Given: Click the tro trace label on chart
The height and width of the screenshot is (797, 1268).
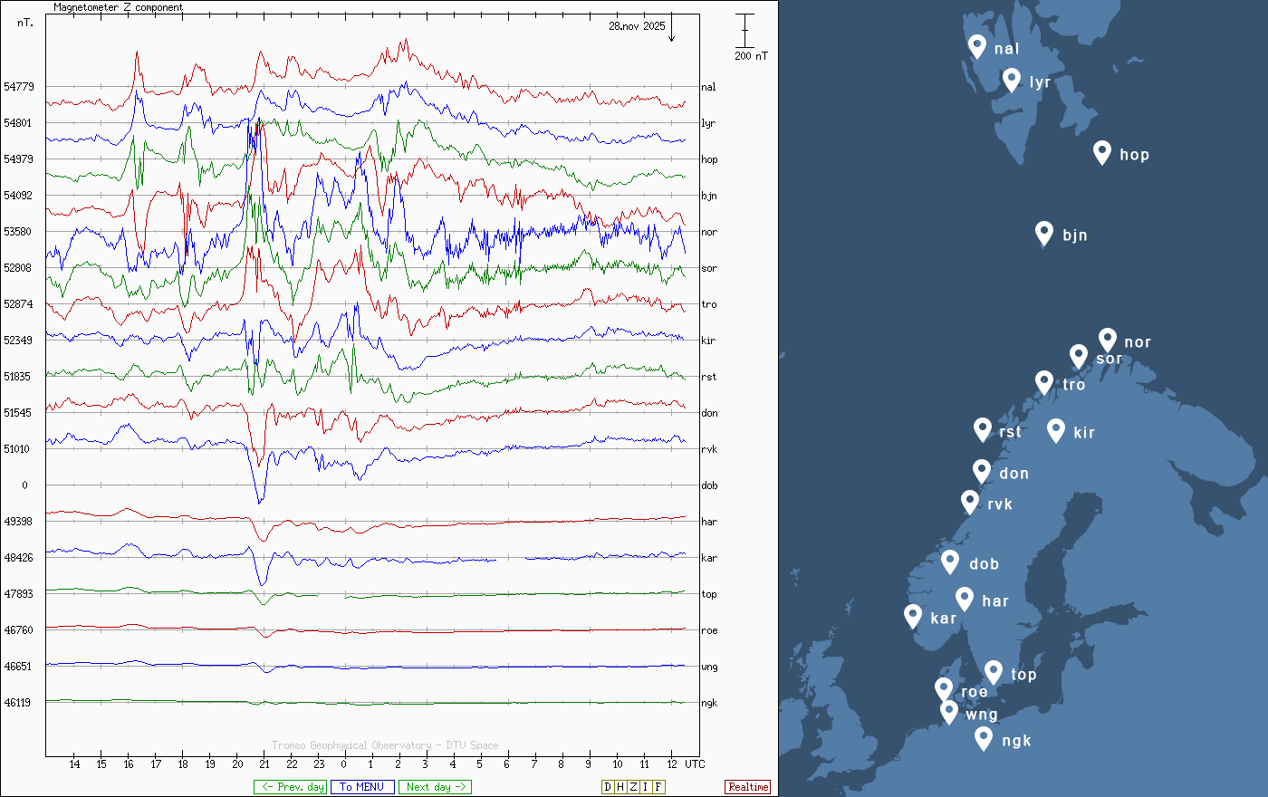Looking at the screenshot, I should [x=708, y=304].
